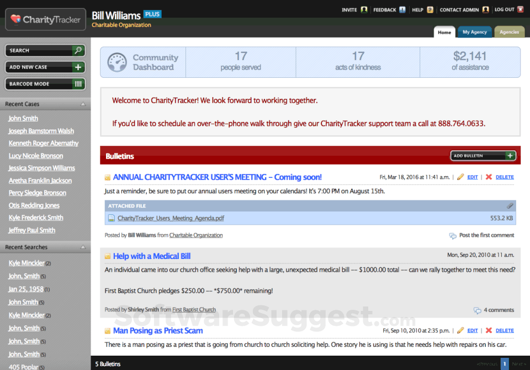Open Barcode Mode via its barcode icon

click(78, 84)
